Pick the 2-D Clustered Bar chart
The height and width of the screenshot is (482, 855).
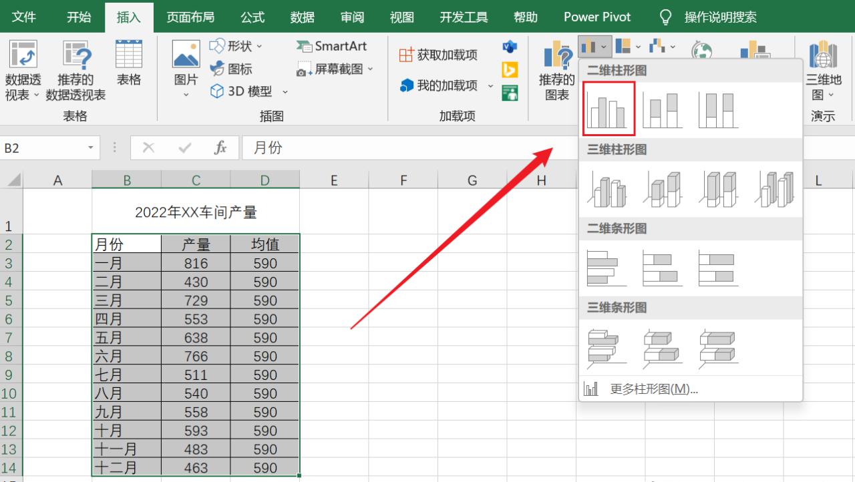coord(607,267)
